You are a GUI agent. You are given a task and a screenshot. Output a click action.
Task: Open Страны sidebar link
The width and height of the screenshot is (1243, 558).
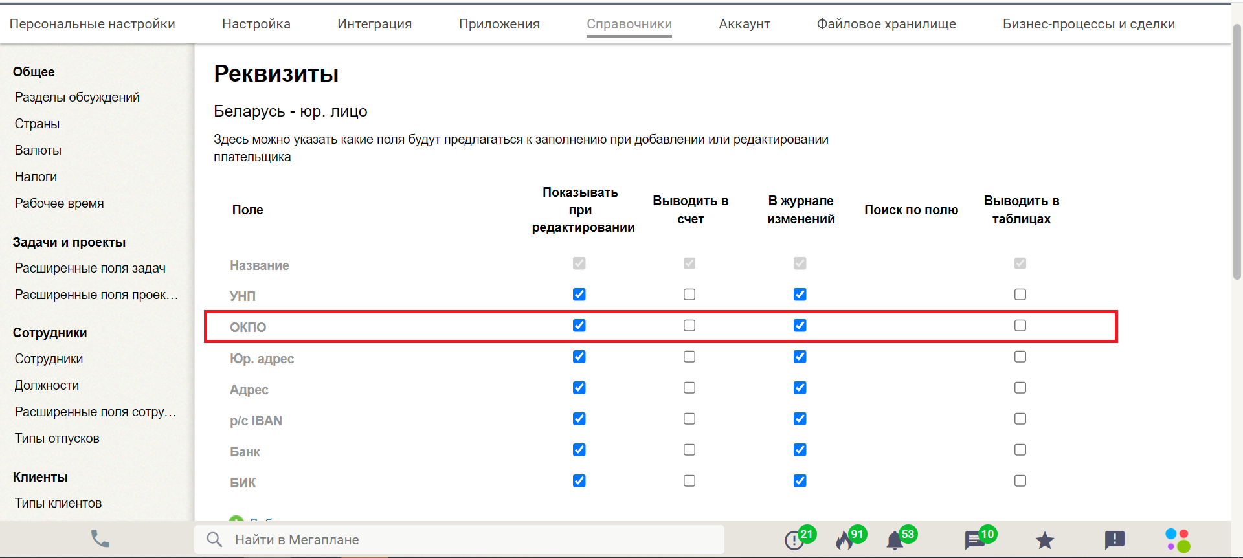click(37, 124)
